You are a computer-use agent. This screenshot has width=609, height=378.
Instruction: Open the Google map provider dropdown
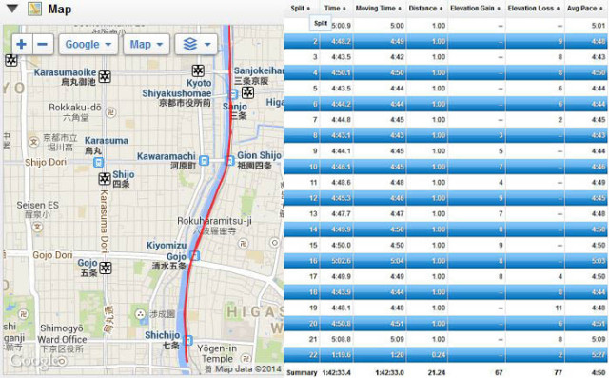(x=88, y=45)
